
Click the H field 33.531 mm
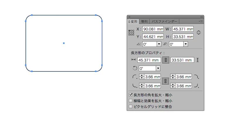point(183,37)
